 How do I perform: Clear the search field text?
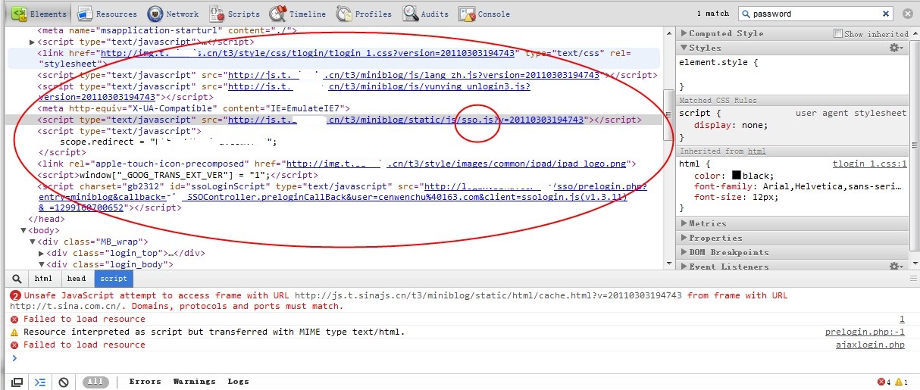point(885,14)
